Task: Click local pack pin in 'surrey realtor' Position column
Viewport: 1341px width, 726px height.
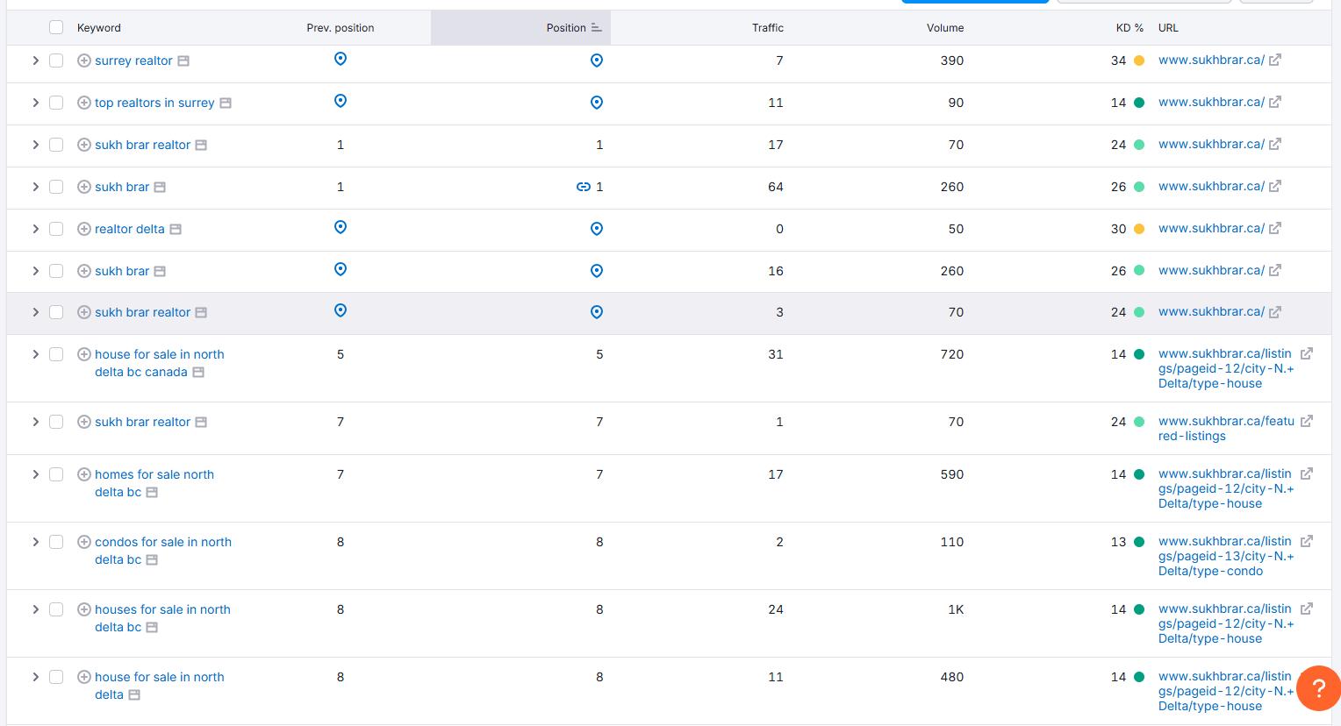Action: [597, 60]
